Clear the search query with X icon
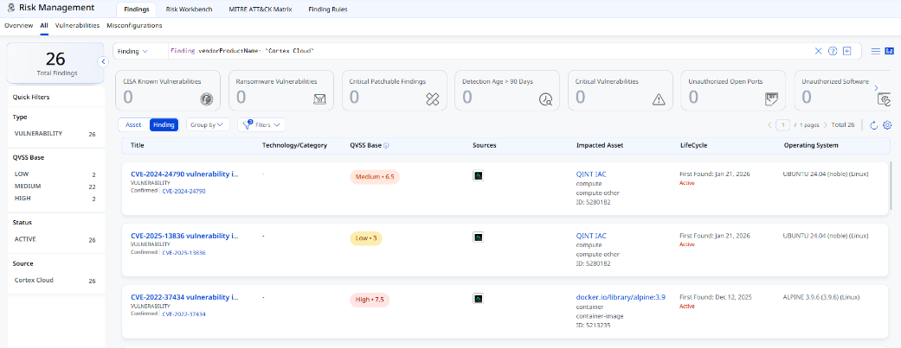The image size is (901, 348). [819, 51]
